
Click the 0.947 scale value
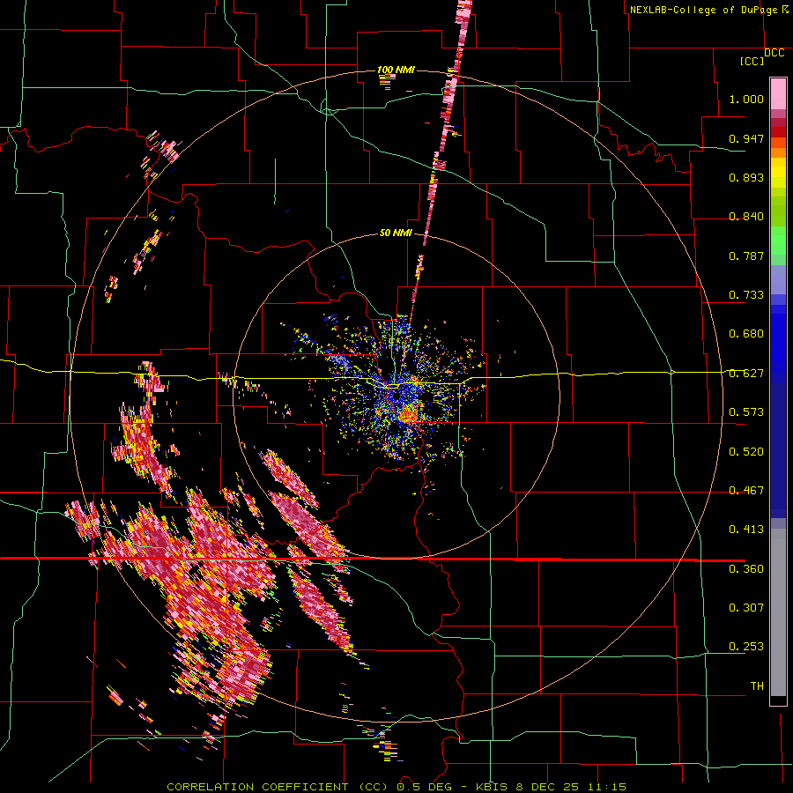click(x=746, y=138)
